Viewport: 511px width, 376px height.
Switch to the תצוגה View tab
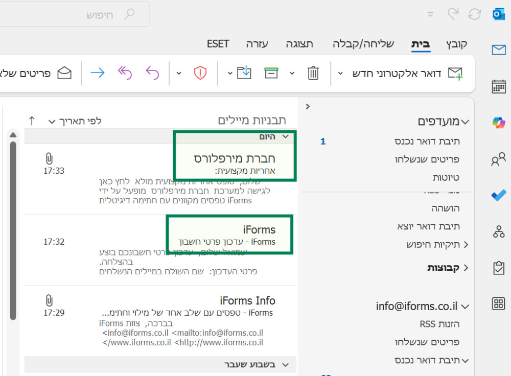[x=299, y=43]
